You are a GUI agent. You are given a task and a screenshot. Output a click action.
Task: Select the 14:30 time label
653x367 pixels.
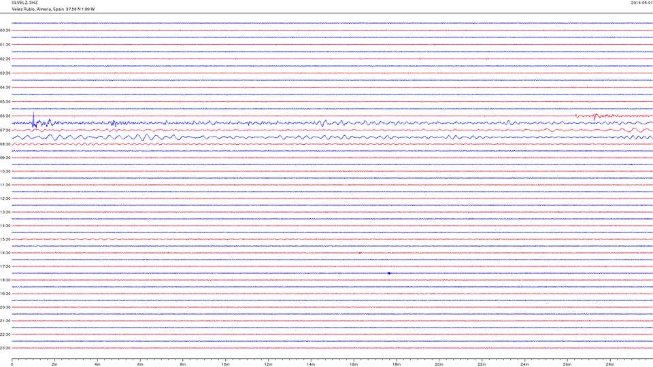click(x=5, y=226)
